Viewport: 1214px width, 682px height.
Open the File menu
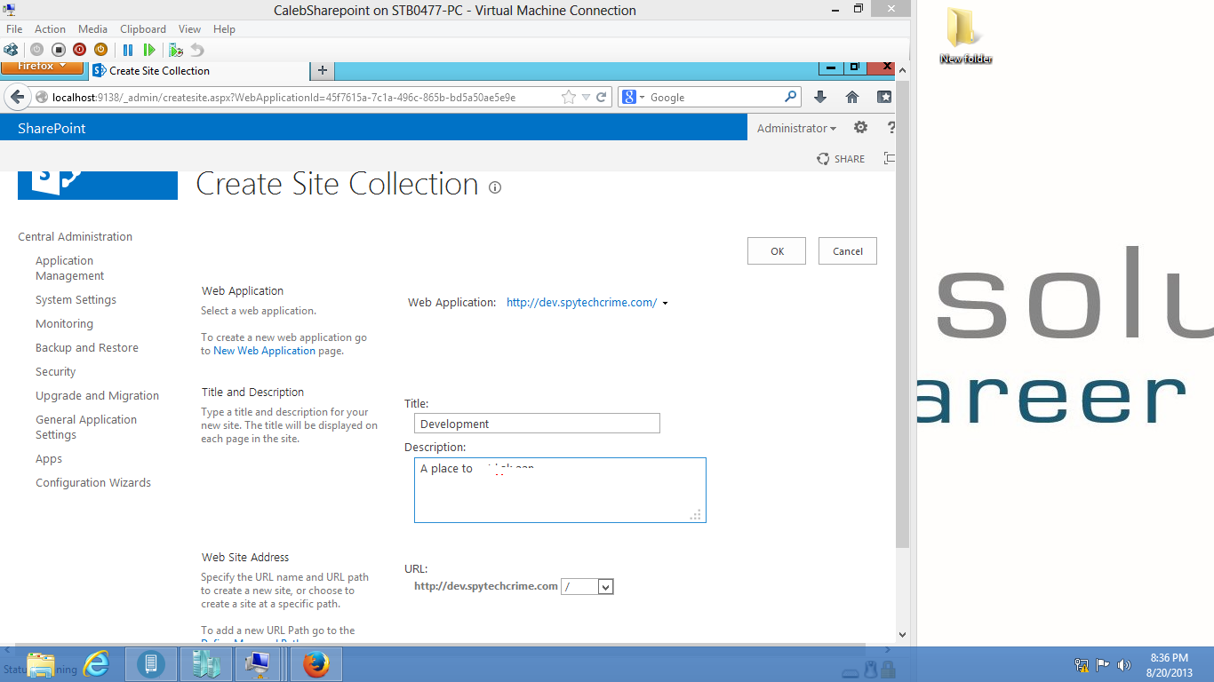14,29
